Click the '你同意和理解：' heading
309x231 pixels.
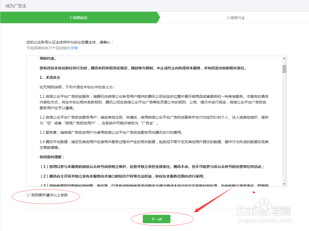coord(52,157)
